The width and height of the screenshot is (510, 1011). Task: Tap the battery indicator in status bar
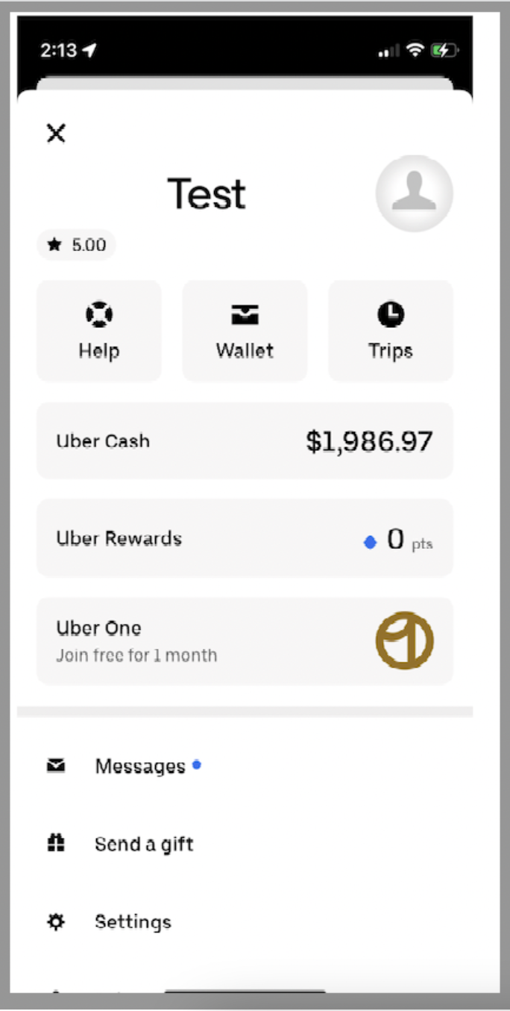[x=444, y=51]
